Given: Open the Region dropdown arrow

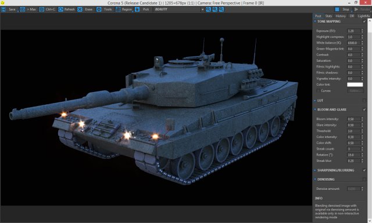Looking at the screenshot, I should (x=133, y=11).
